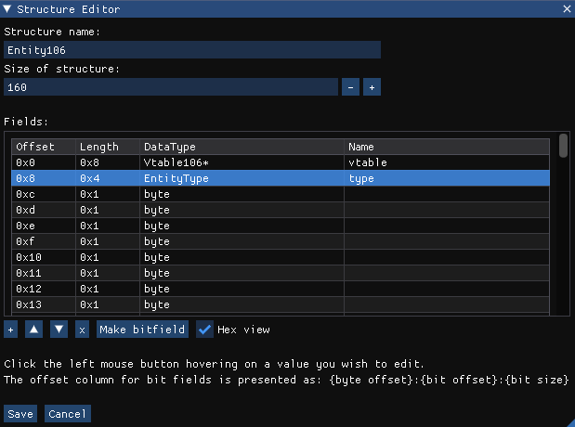575x427 pixels.
Task: Increase structure size with plus button
Action: 372,87
